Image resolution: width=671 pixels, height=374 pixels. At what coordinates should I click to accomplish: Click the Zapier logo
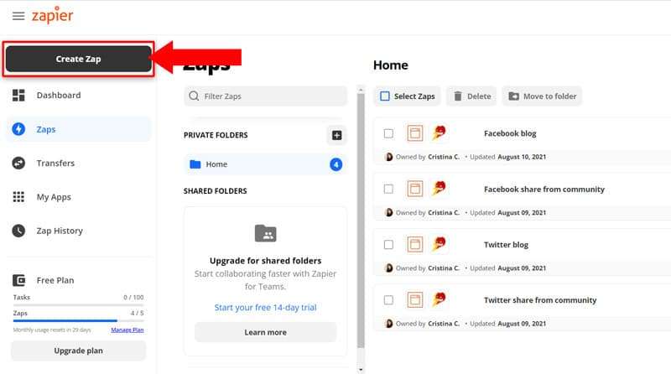coord(52,15)
